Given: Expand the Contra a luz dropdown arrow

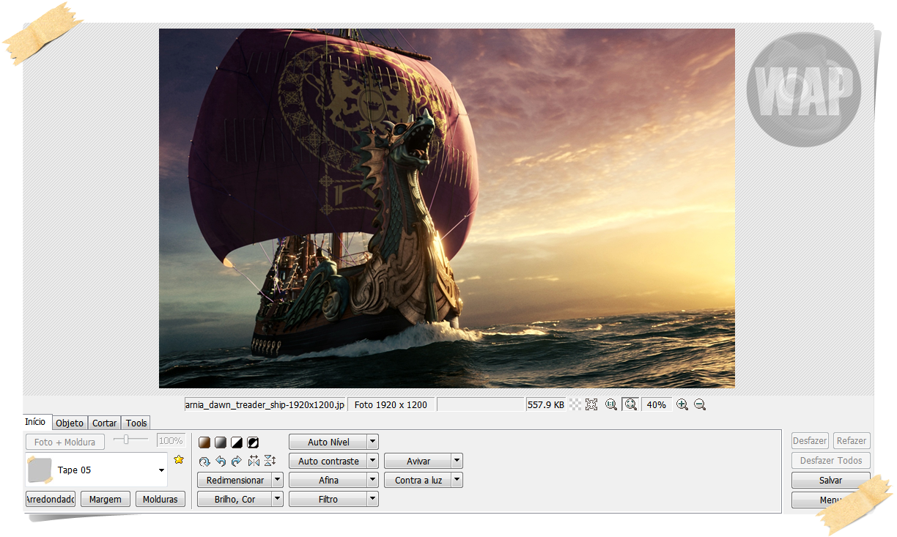Looking at the screenshot, I should coord(457,480).
